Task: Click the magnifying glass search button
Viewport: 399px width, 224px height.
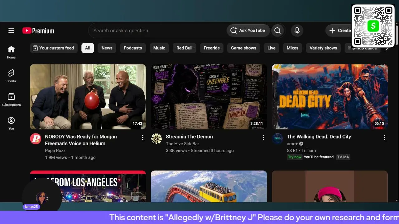Action: pyautogui.click(x=277, y=30)
